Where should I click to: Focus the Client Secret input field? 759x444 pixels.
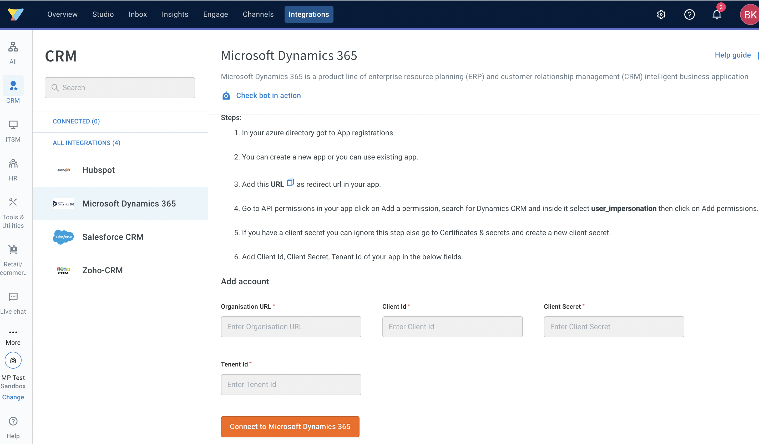[614, 327]
